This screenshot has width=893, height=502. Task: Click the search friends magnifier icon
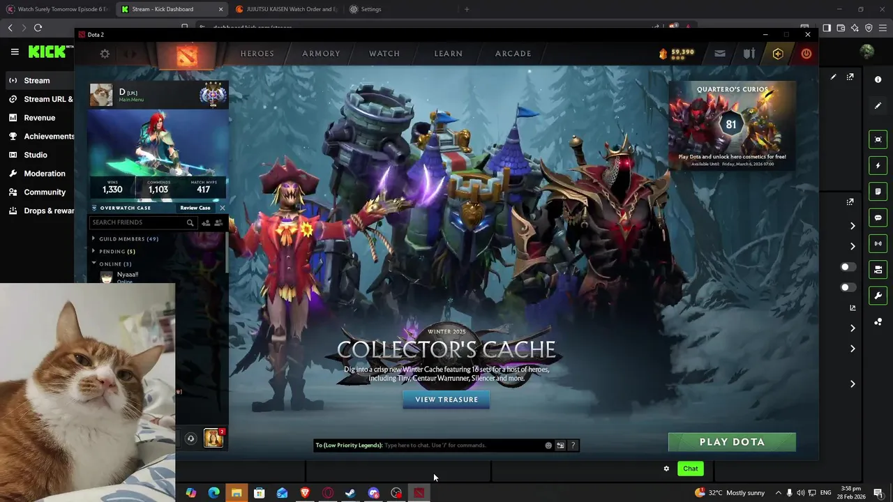point(190,222)
